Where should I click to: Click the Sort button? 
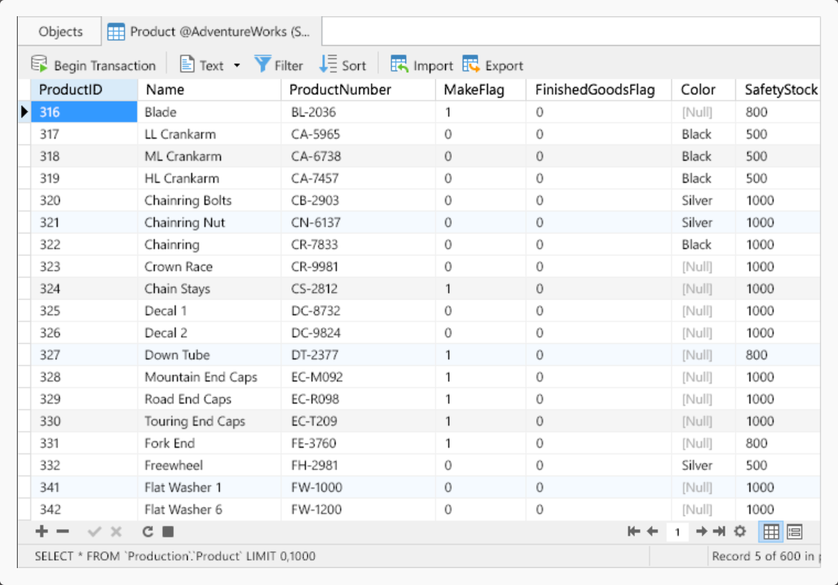(343, 65)
